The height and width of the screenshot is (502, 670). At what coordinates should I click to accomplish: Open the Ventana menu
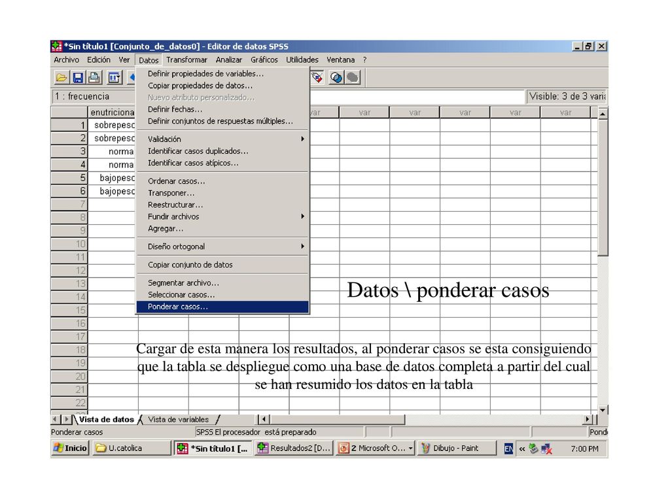click(340, 59)
